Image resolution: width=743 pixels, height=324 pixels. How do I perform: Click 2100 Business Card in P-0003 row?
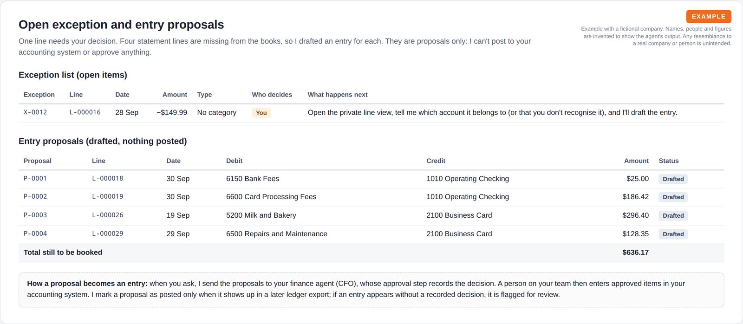(x=459, y=215)
